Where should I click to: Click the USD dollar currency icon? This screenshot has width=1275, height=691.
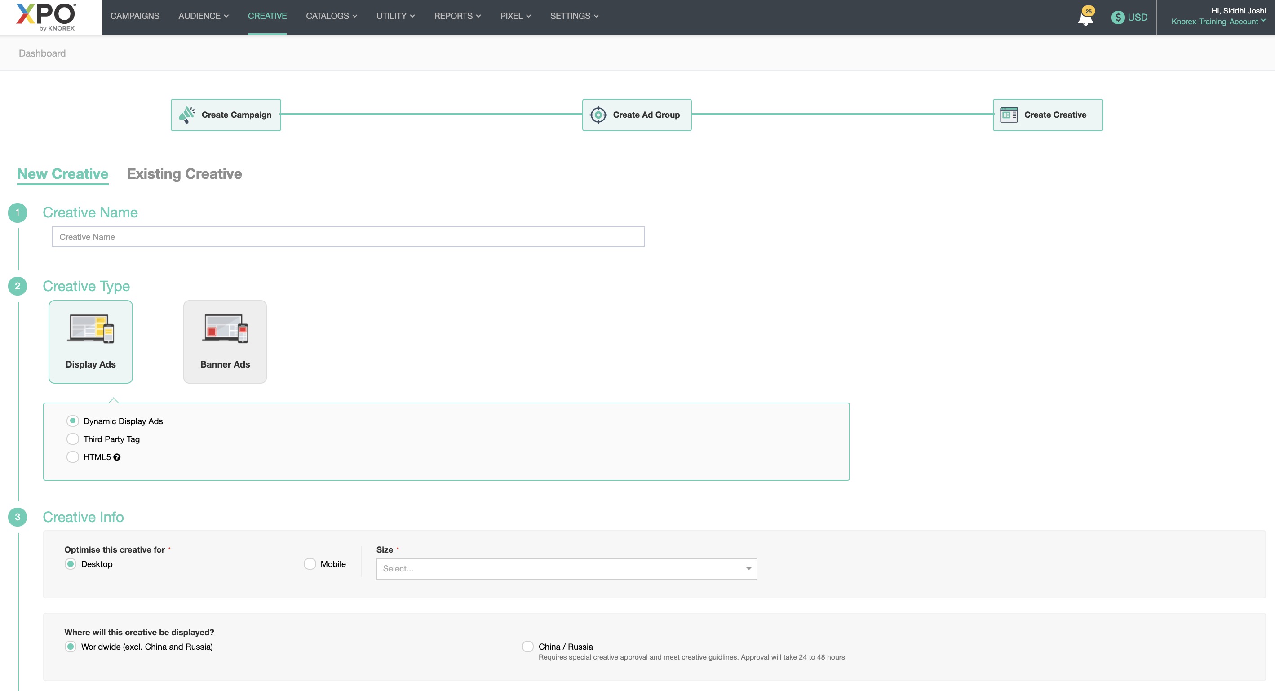(x=1118, y=18)
